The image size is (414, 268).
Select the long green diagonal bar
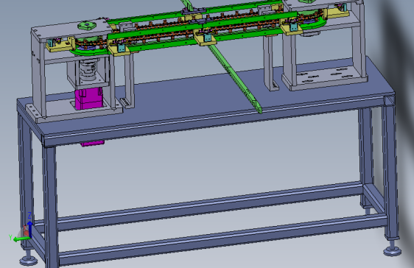[x=234, y=78]
